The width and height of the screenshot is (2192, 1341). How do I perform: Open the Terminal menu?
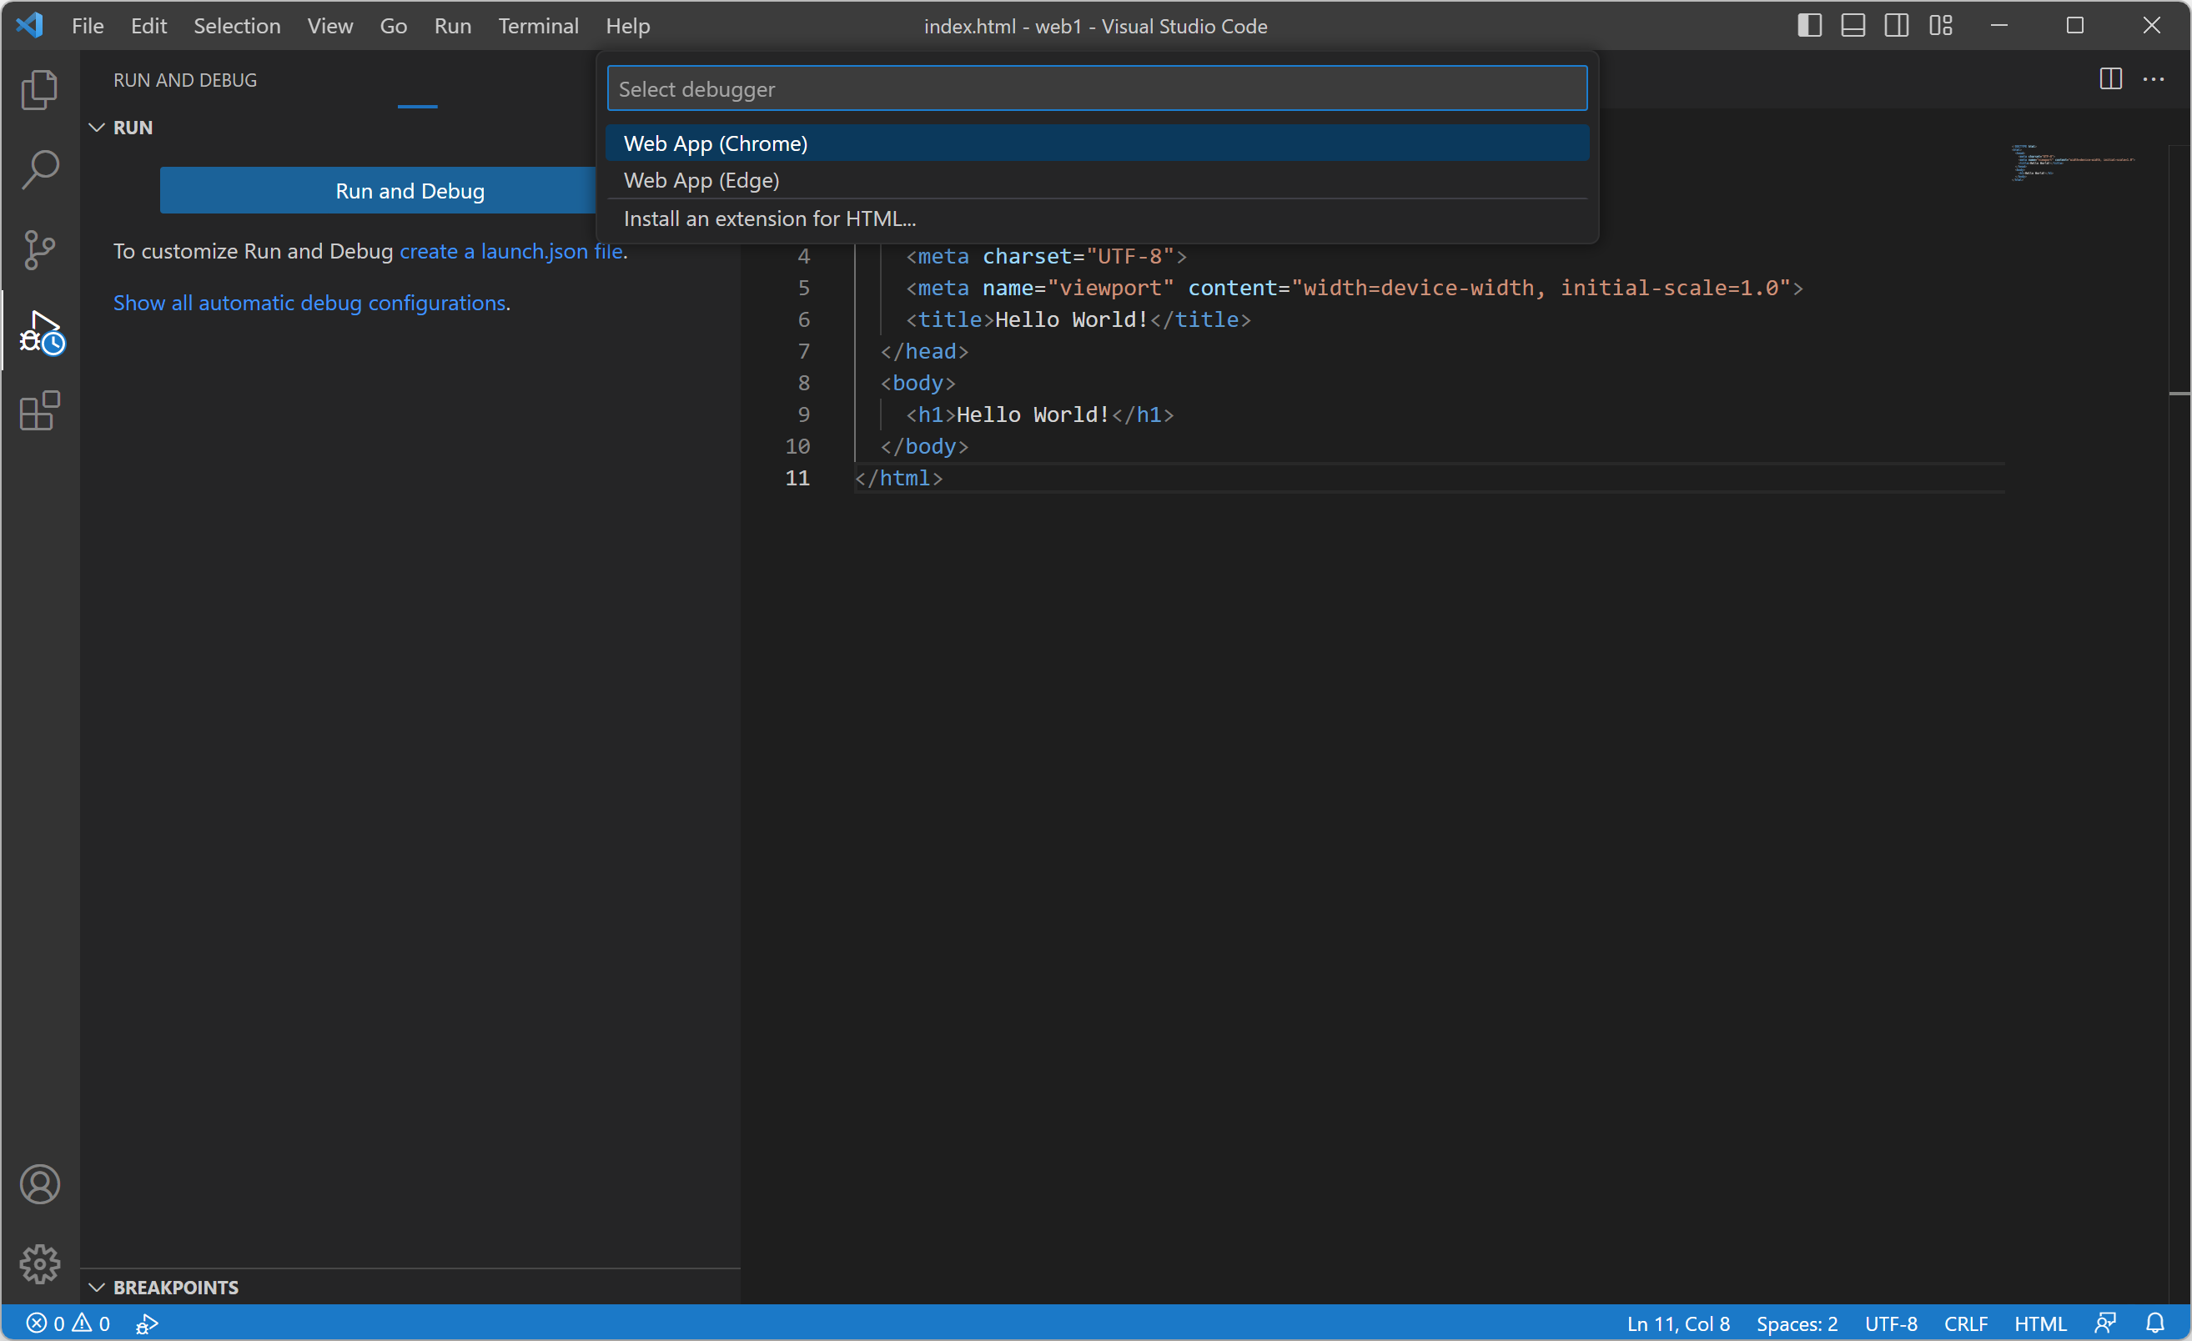coord(537,26)
